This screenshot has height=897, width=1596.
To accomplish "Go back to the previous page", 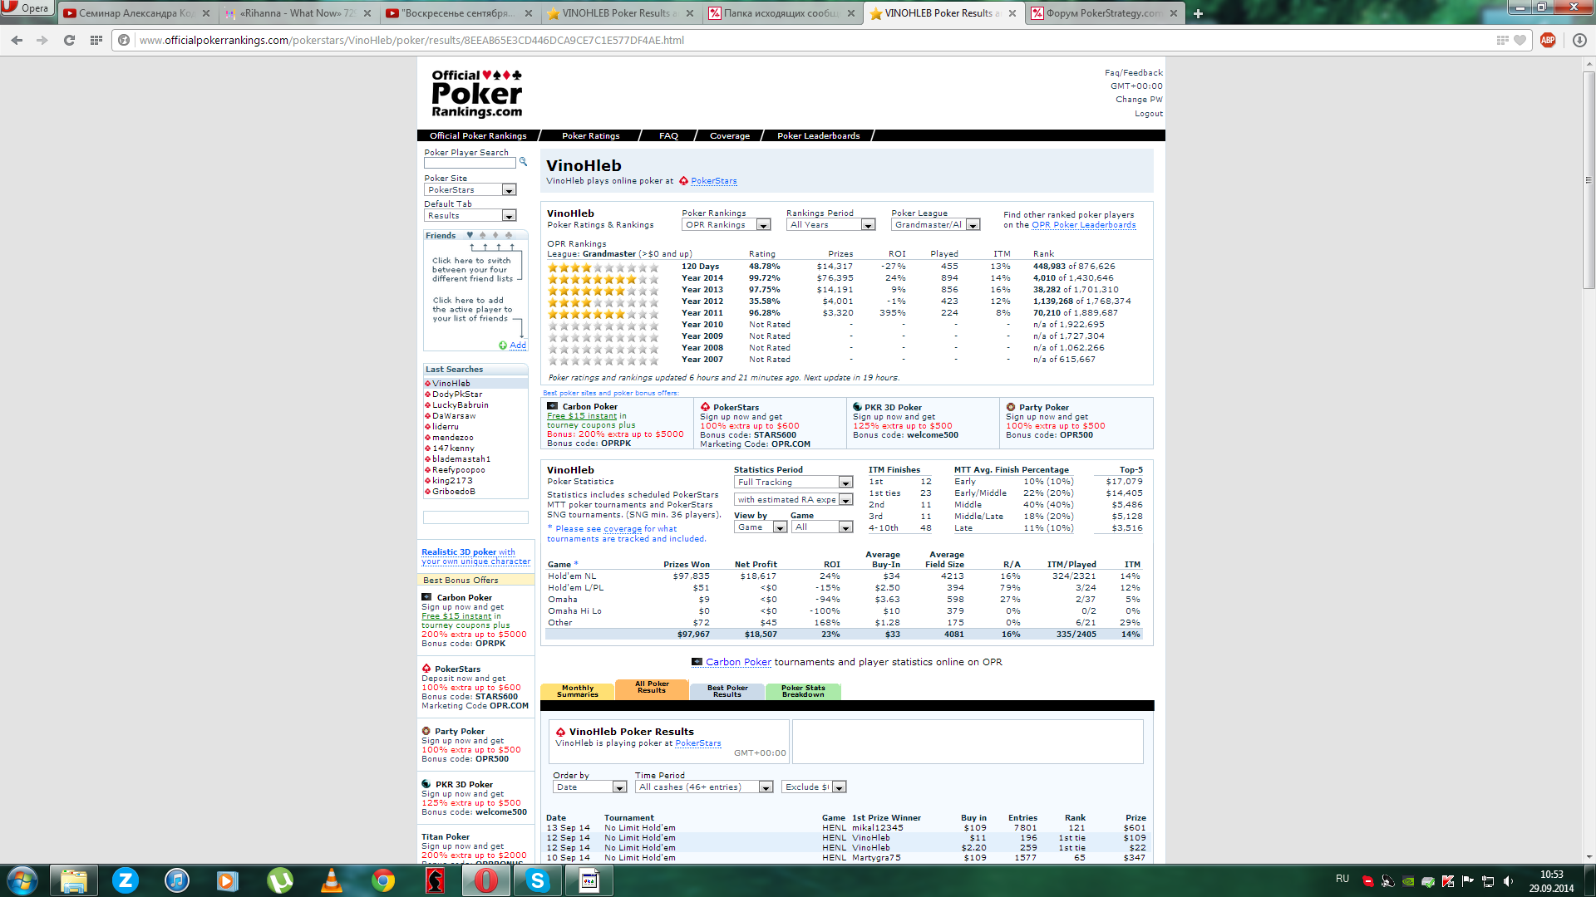I will [x=17, y=40].
